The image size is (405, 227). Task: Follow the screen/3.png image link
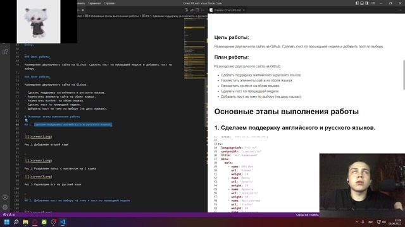click(38, 177)
